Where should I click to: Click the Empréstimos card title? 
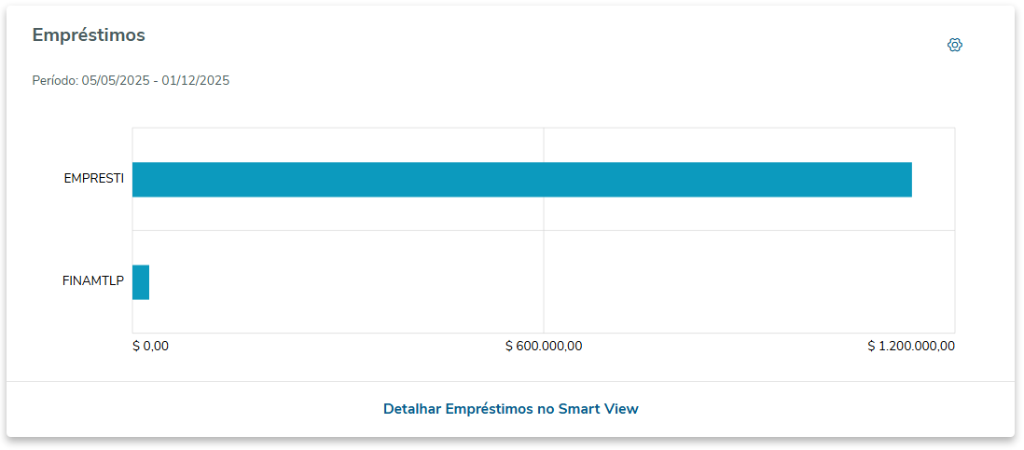click(x=89, y=35)
